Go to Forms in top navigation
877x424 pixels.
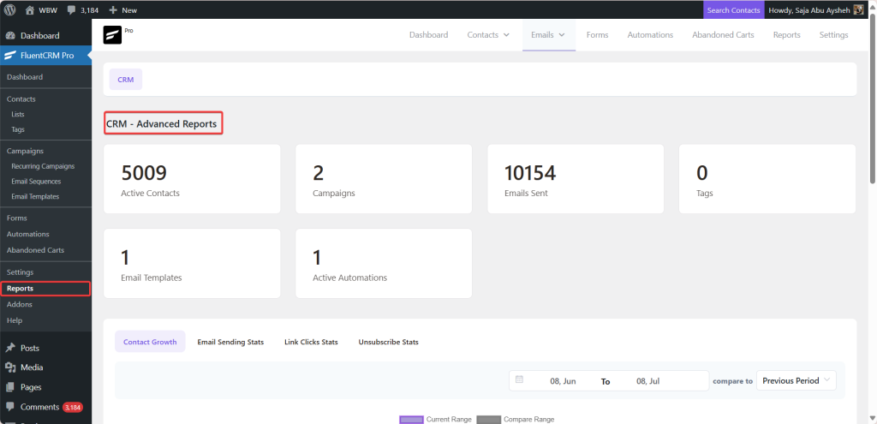[x=597, y=34]
